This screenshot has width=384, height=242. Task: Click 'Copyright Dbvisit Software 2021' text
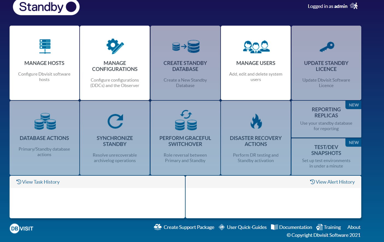click(x=324, y=235)
